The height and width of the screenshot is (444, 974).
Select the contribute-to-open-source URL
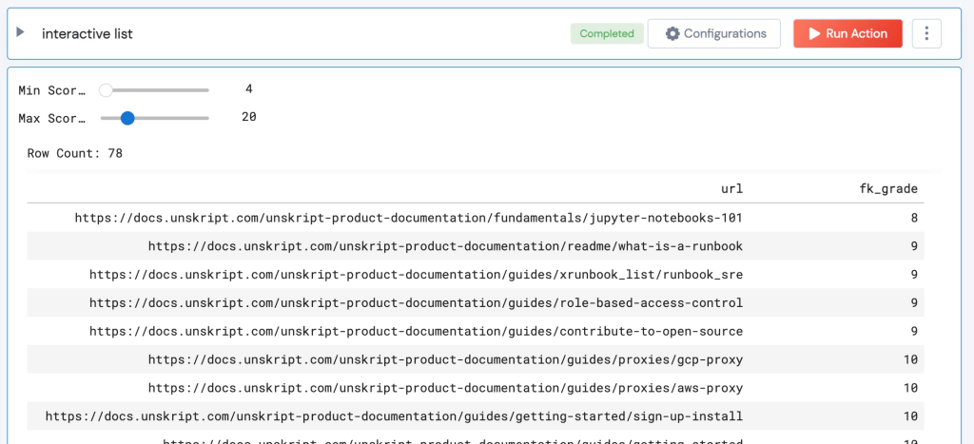point(416,332)
